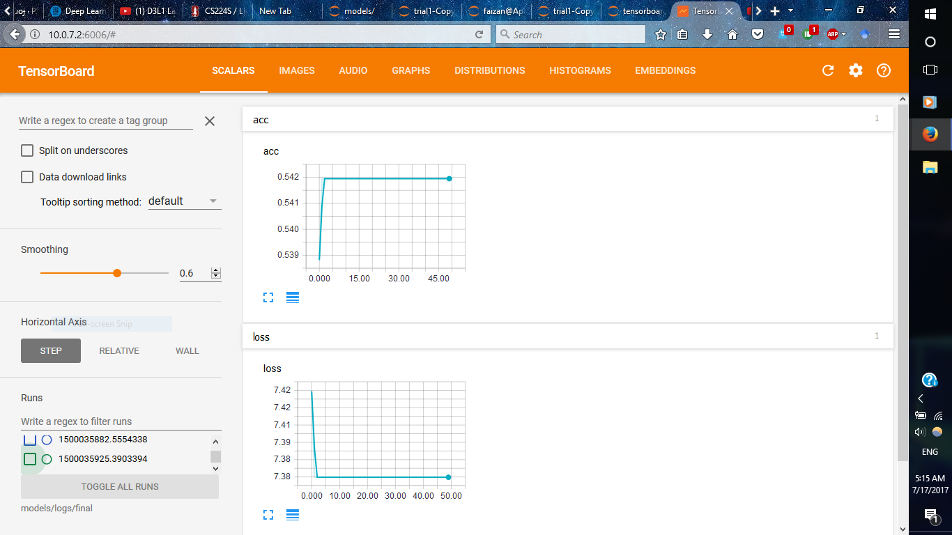Open TensorBoard help question icon

click(x=884, y=70)
